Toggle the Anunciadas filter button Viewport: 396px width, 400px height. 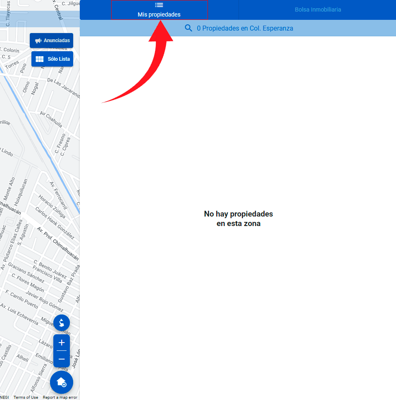pyautogui.click(x=51, y=40)
